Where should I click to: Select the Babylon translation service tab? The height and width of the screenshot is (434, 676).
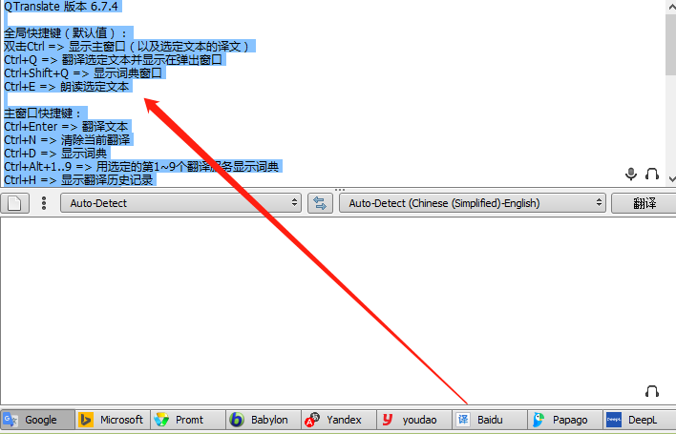[x=264, y=420]
